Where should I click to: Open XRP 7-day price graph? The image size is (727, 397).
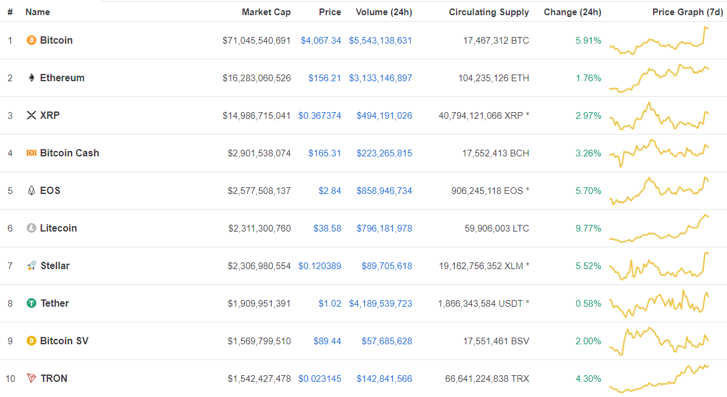tap(659, 116)
